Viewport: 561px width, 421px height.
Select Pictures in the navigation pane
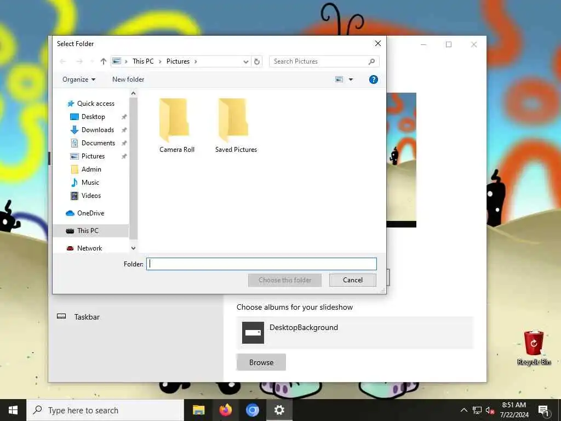click(93, 156)
